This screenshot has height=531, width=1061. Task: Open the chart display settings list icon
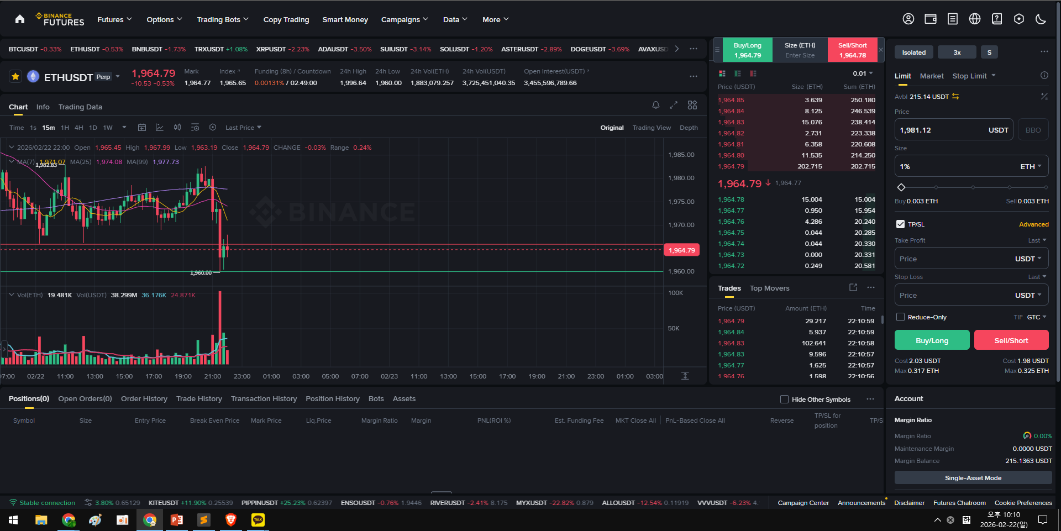195,128
